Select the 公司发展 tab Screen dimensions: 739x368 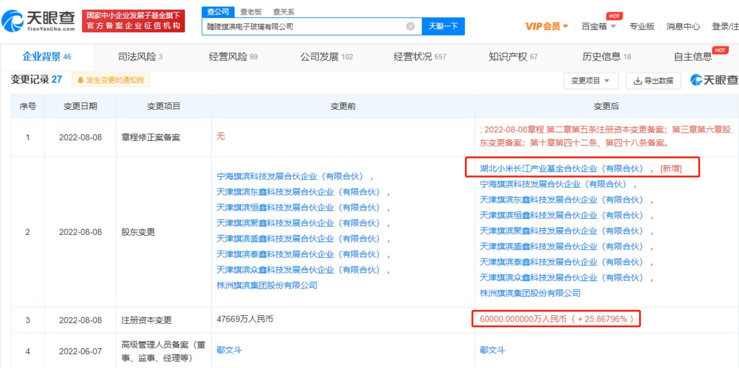pyautogui.click(x=326, y=57)
